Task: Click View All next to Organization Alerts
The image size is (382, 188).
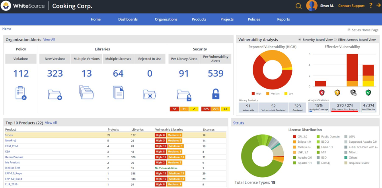Action: tap(49, 40)
